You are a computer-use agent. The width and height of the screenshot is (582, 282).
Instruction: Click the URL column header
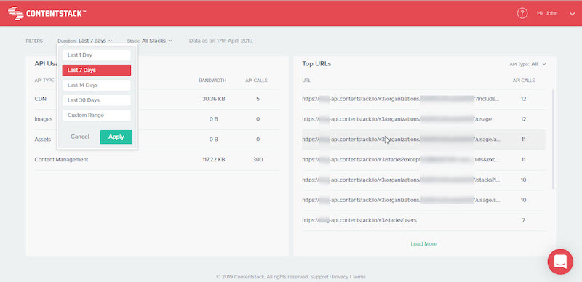[x=306, y=81]
